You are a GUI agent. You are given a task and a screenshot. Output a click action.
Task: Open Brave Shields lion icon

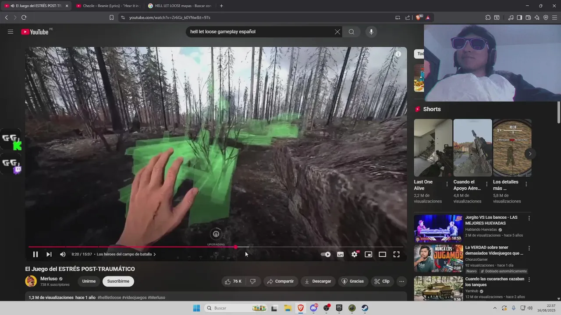418,17
